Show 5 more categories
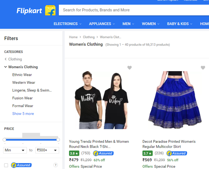Viewport: 209px width, 169px height. [23, 114]
